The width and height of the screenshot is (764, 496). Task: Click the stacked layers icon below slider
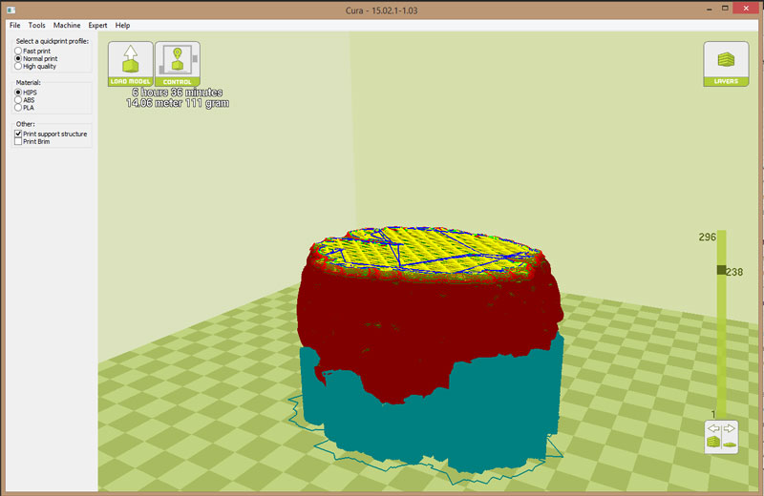[714, 444]
